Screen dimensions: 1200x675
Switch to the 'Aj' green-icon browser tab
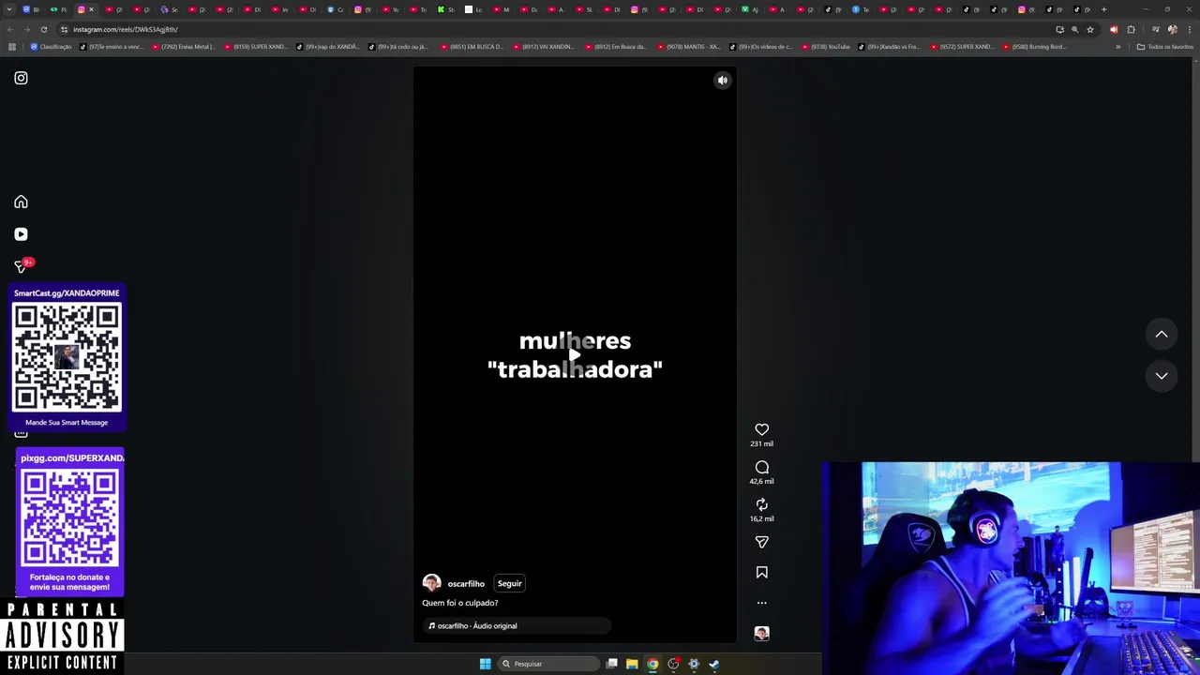pos(750,9)
